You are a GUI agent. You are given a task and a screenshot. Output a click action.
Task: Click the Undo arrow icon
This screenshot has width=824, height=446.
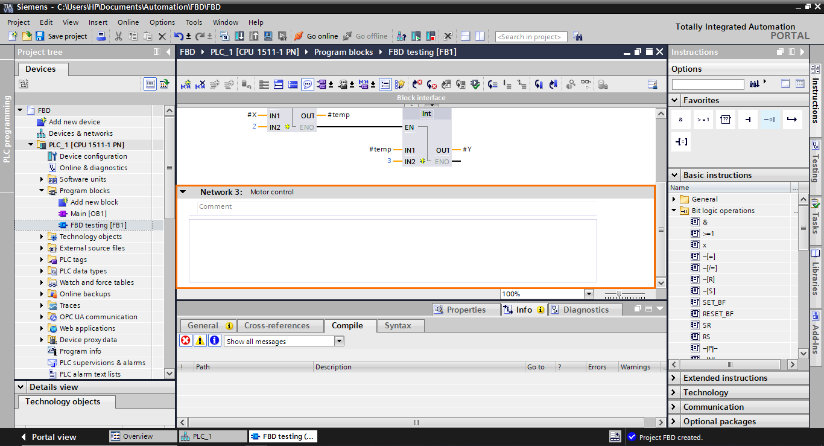(179, 36)
